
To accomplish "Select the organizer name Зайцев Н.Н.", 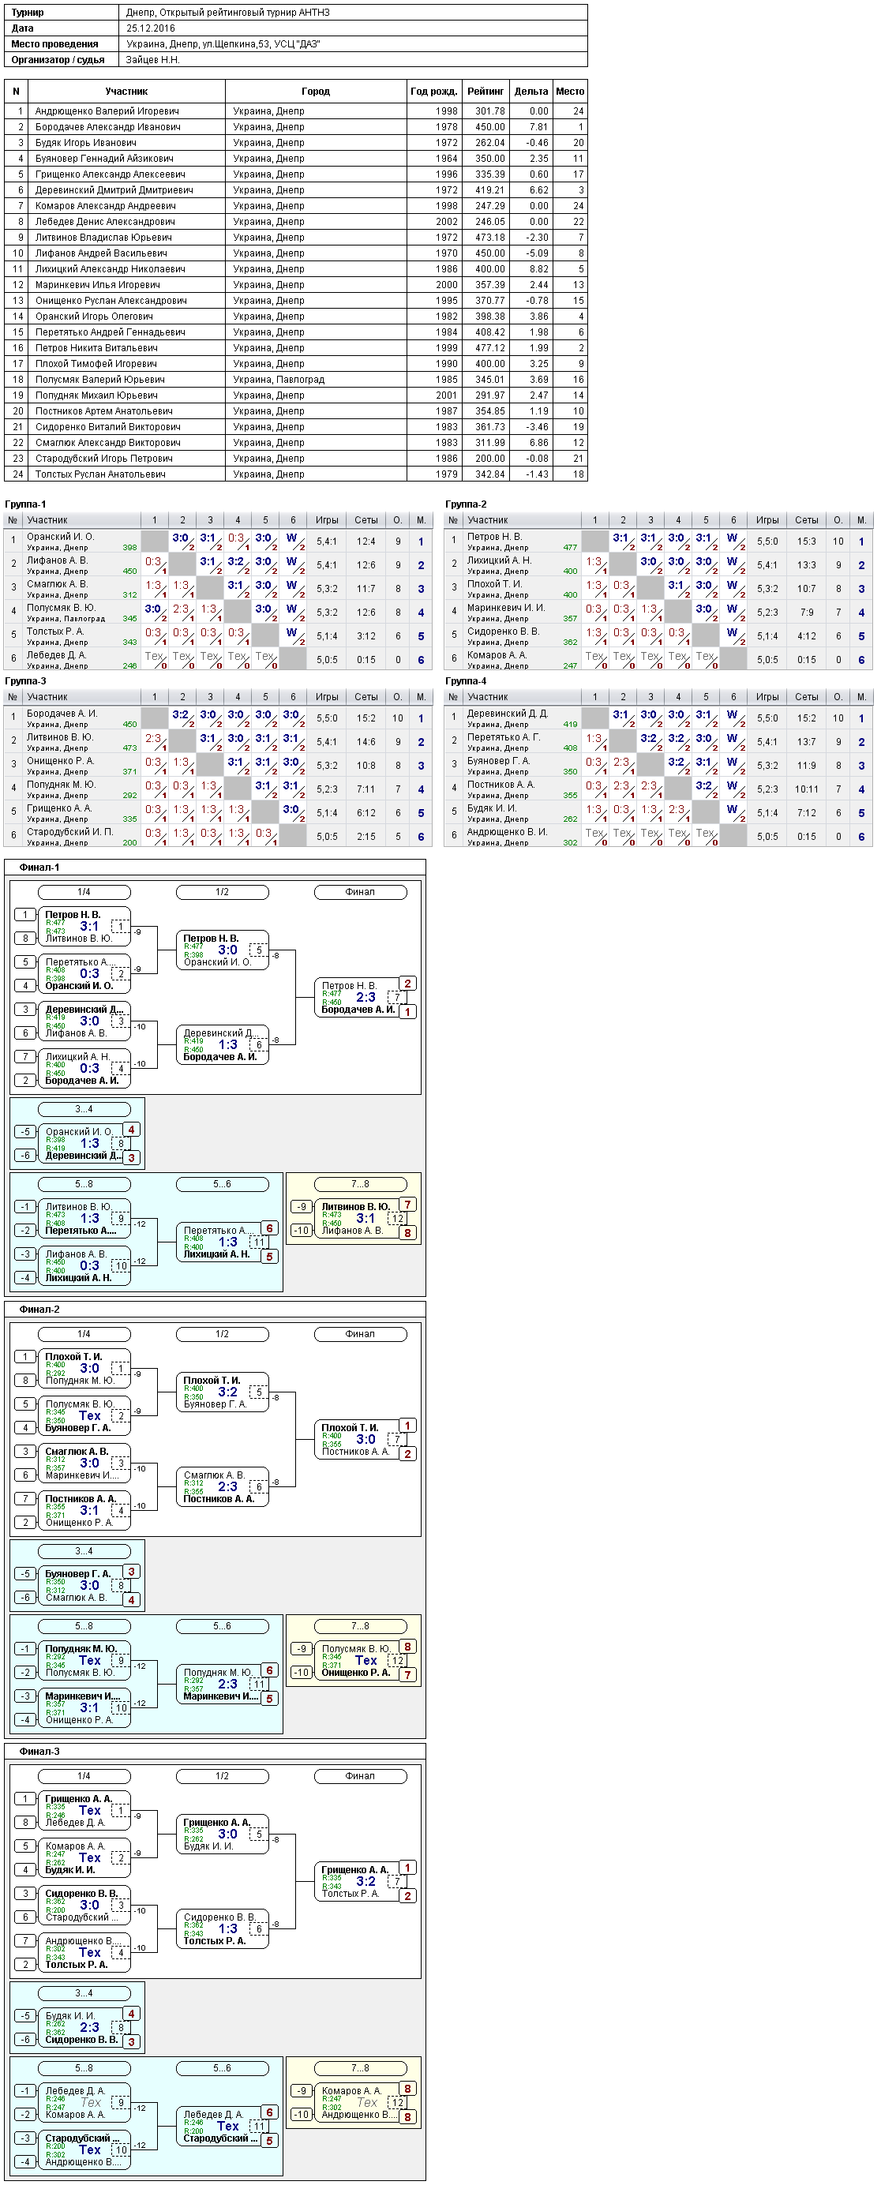I will (x=152, y=60).
